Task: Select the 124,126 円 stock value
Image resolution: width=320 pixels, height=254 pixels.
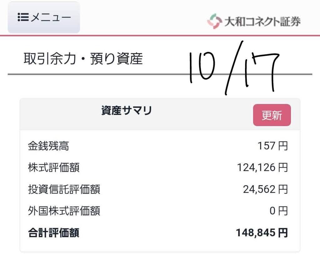Action: tap(262, 168)
